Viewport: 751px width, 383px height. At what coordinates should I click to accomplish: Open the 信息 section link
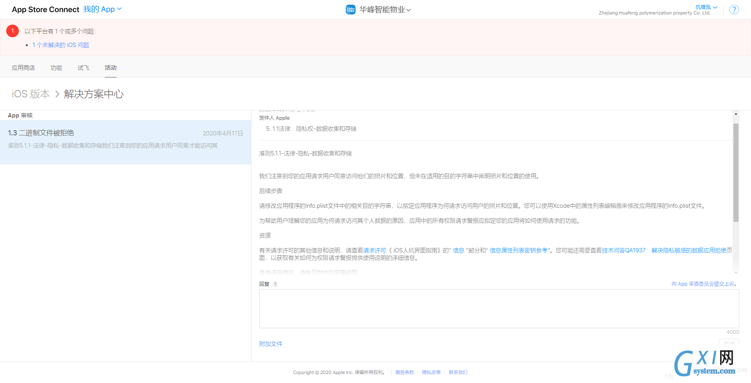[458, 250]
